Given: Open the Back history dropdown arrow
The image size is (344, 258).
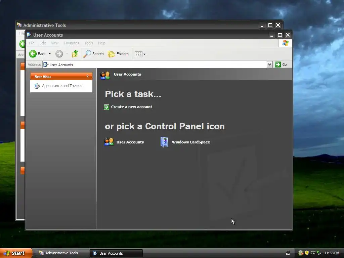Looking at the screenshot, I should [50, 54].
